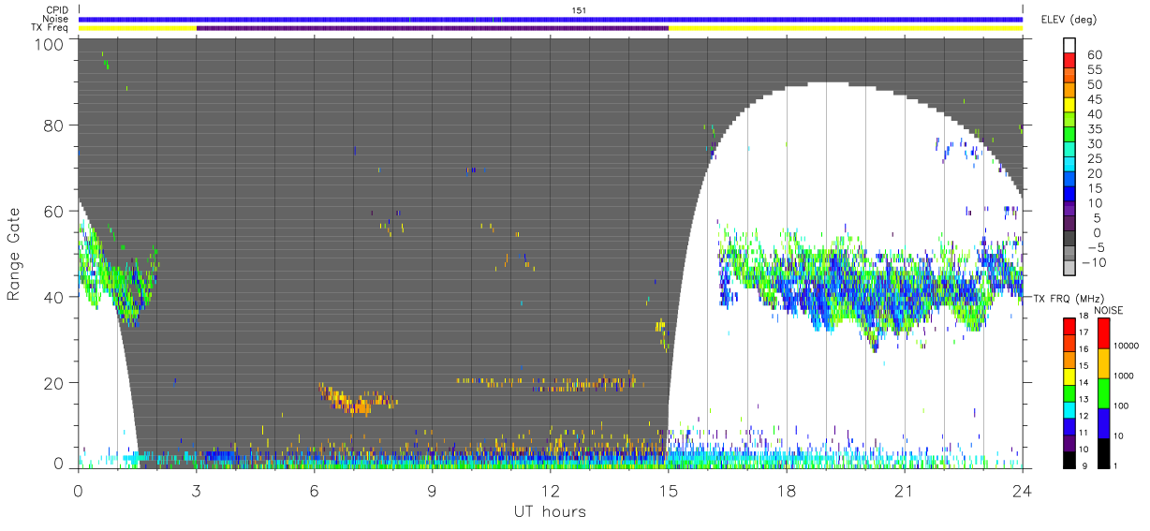
Task: Click the 'ELEV (deg)' colorbar title
Action: [1069, 20]
